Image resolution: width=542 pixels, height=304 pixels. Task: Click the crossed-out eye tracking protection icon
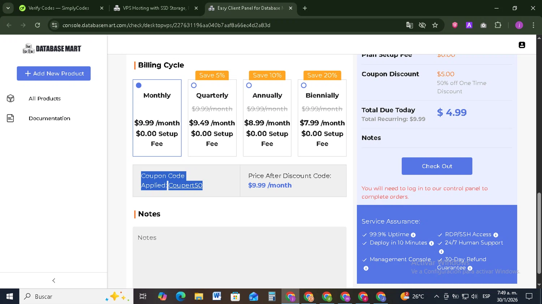click(x=422, y=25)
